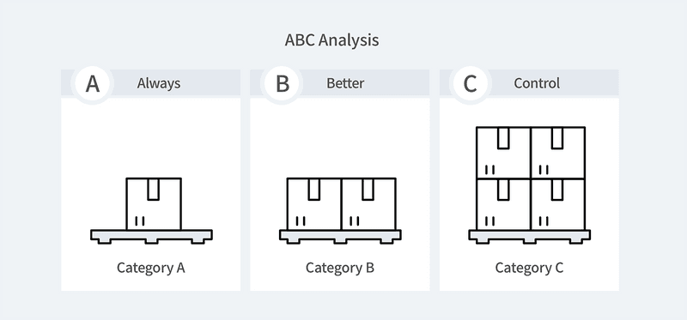Screen dimensions: 687x320
Task: Click the circled letter C badge
Action: pyautogui.click(x=471, y=83)
